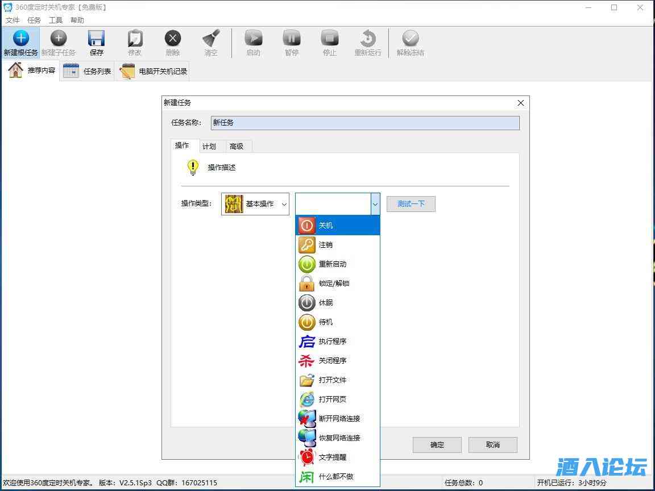Select the 文字提醒 alarm clock item
Viewport: 655px width, 491px height.
pos(338,457)
